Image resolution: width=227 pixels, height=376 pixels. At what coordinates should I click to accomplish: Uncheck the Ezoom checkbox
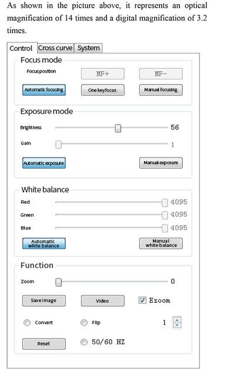142,300
